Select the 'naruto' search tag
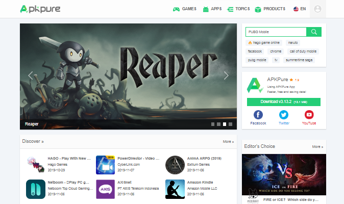Screen dimensions: 344x204 (x=293, y=43)
